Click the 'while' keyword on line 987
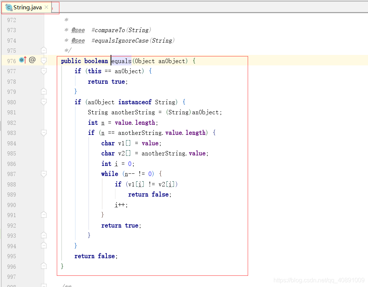This screenshot has height=287, width=368. pos(109,174)
